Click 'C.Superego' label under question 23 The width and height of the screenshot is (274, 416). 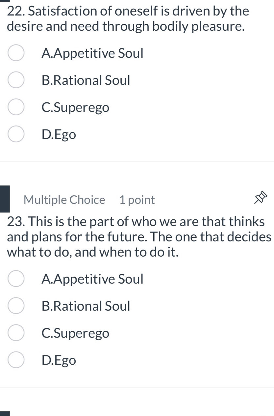(76, 334)
